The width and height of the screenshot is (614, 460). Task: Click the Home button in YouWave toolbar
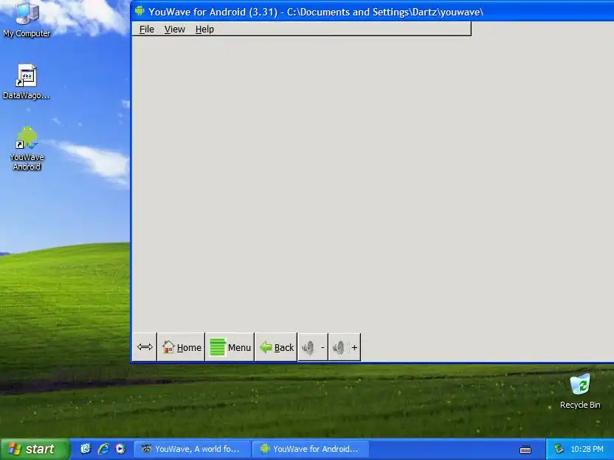tap(182, 347)
